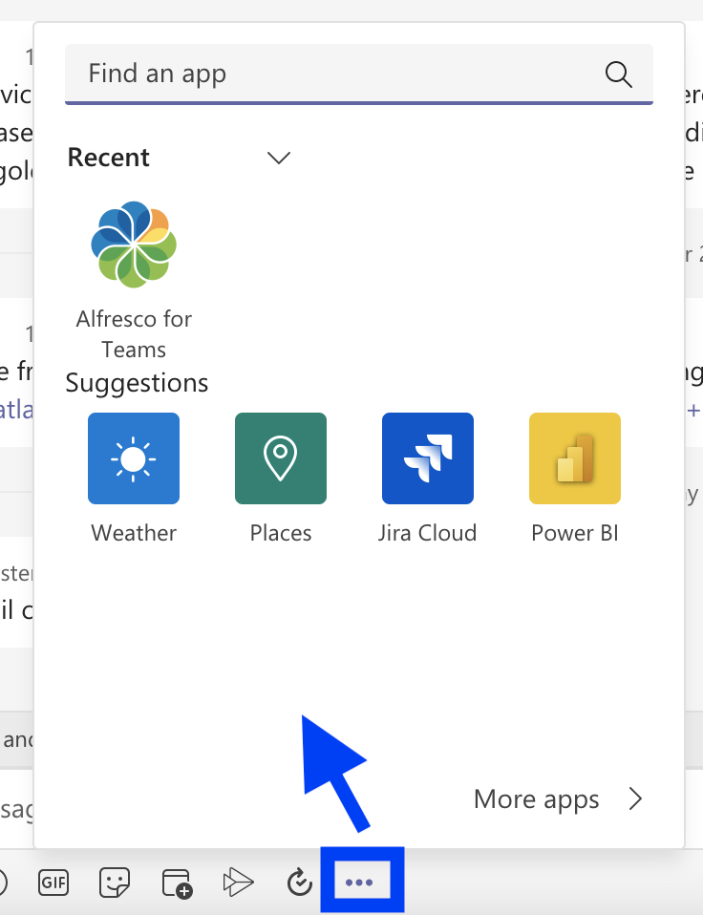Click the search magnifier in app finder
The height and width of the screenshot is (915, 703).
pyautogui.click(x=618, y=74)
